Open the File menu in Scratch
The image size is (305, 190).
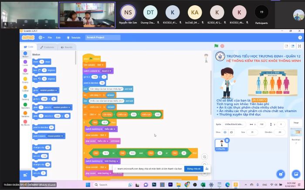(50, 37)
